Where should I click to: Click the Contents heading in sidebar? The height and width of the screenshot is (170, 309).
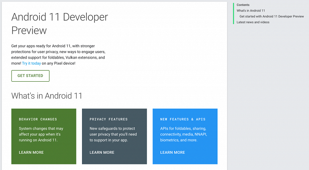click(x=243, y=5)
